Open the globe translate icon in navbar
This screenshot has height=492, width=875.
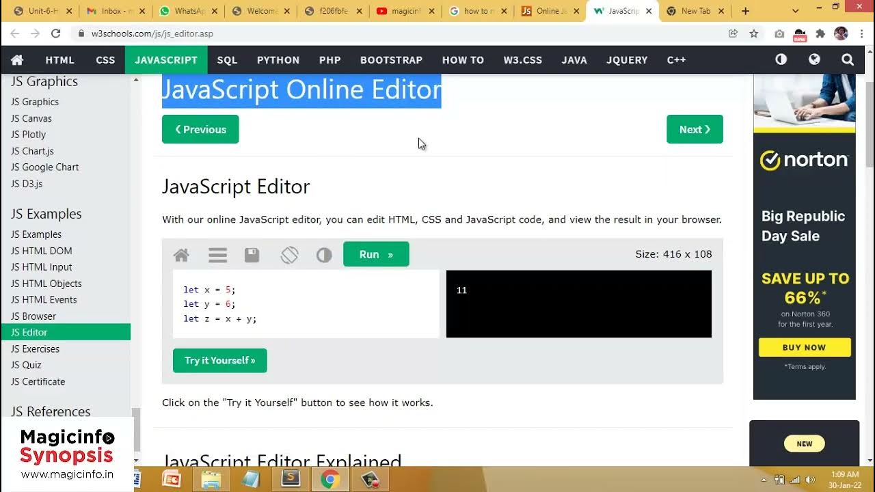coord(814,59)
